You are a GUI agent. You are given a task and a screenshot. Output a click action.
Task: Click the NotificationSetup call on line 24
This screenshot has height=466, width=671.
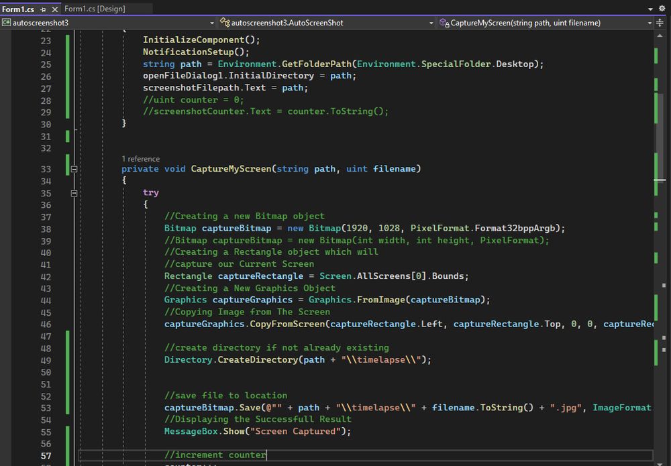(x=196, y=52)
